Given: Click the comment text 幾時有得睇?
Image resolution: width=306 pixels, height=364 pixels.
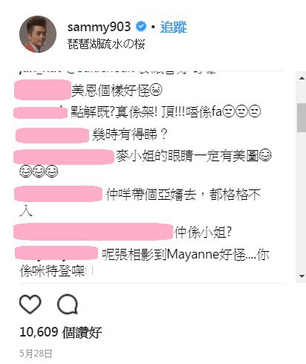Looking at the screenshot, I should [130, 135].
